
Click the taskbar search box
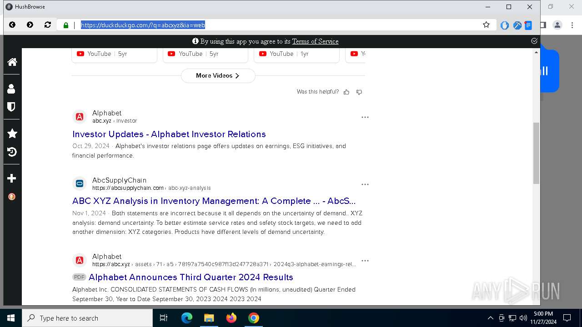tap(87, 318)
